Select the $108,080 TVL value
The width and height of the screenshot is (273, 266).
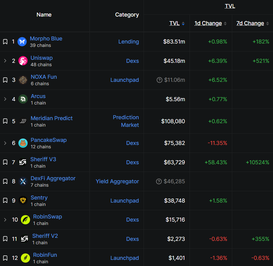(x=173, y=121)
